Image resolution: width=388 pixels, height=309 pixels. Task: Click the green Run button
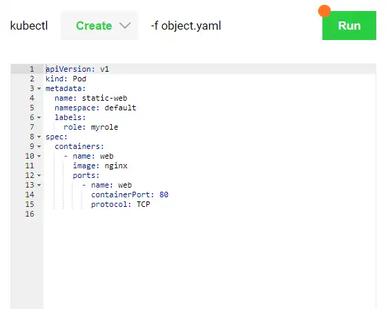pos(349,26)
